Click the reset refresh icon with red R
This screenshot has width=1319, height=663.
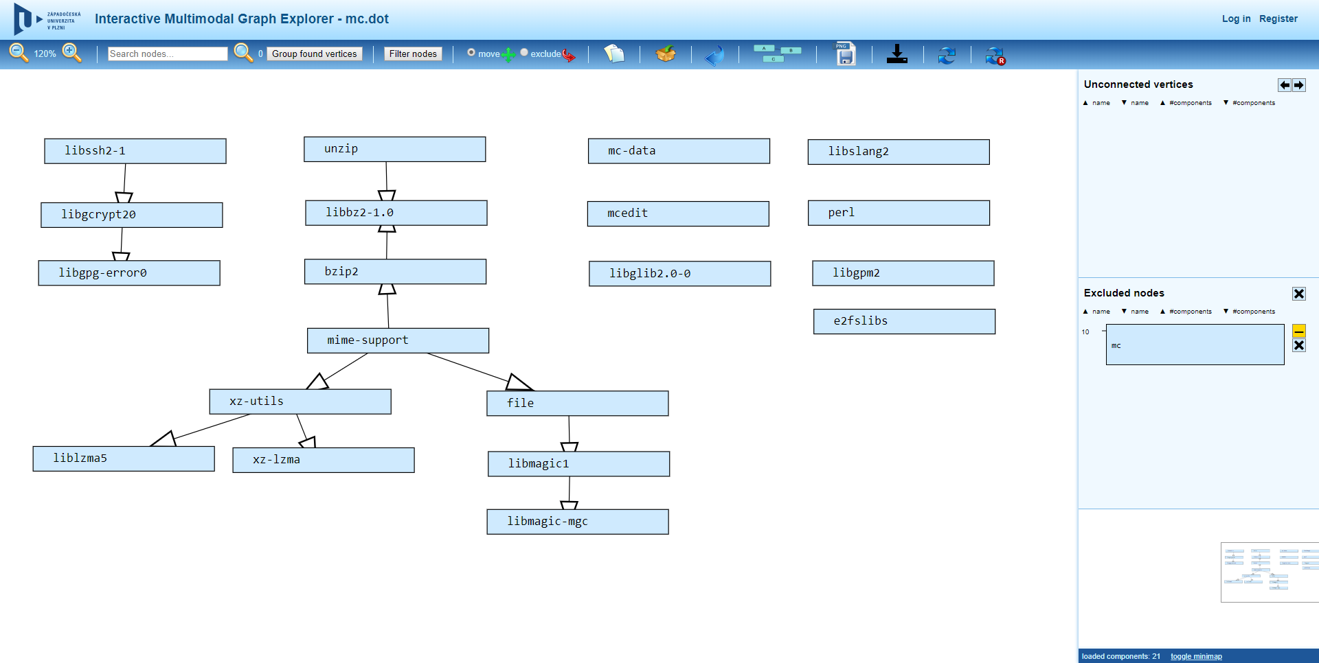995,56
